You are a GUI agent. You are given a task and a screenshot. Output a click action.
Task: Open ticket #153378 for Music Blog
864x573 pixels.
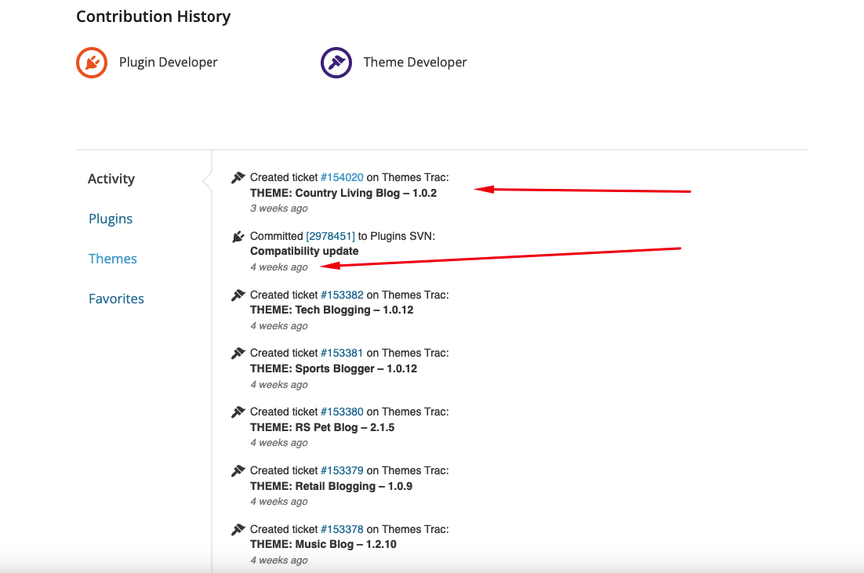(x=342, y=529)
